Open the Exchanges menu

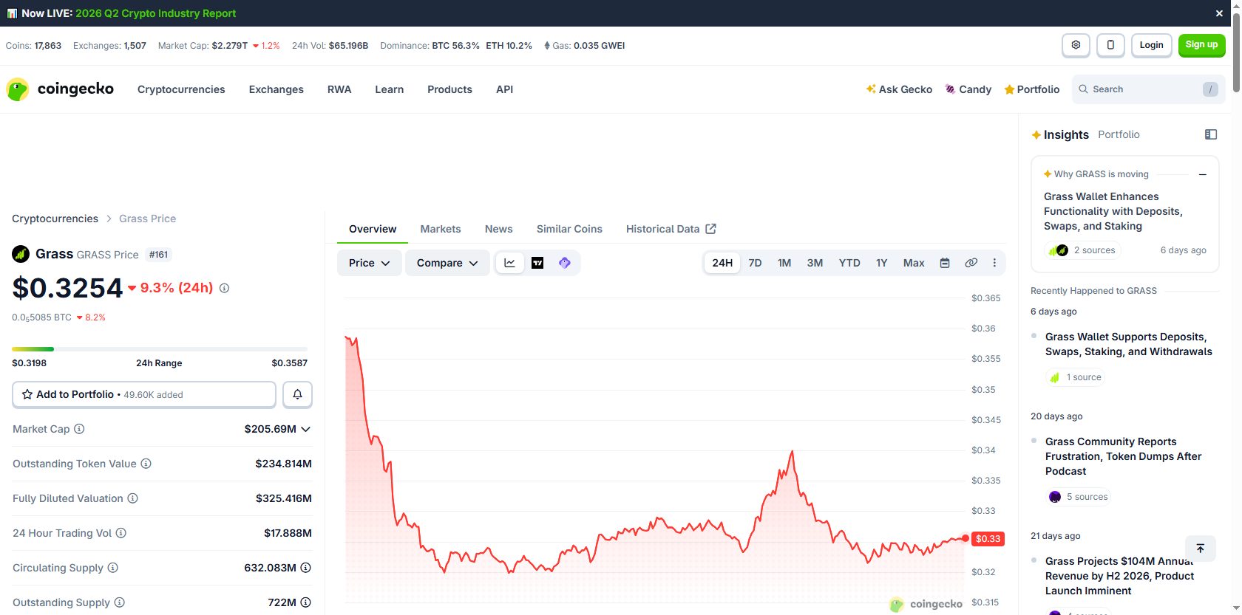click(276, 89)
